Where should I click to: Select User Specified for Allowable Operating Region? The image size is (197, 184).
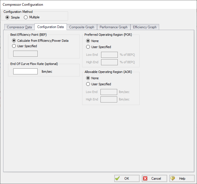[88, 84]
